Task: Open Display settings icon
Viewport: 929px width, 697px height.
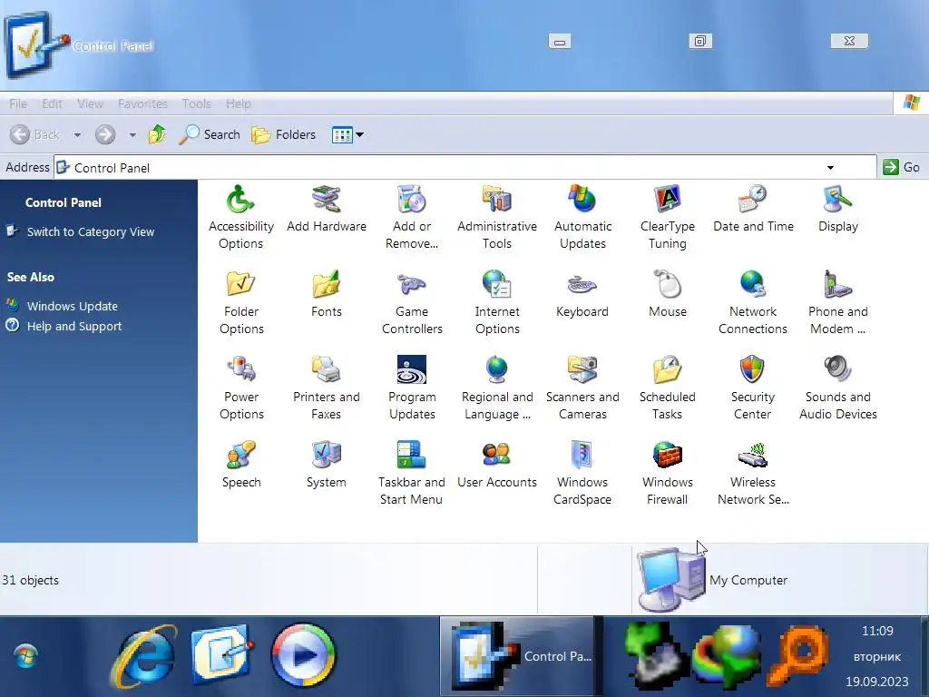Action: [x=837, y=209]
